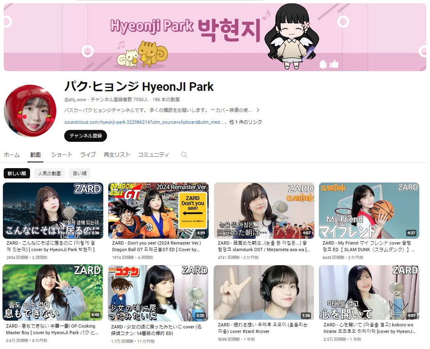Open the こんなにそばに居るのに video thumbnail
The height and width of the screenshot is (349, 430).
53,210
